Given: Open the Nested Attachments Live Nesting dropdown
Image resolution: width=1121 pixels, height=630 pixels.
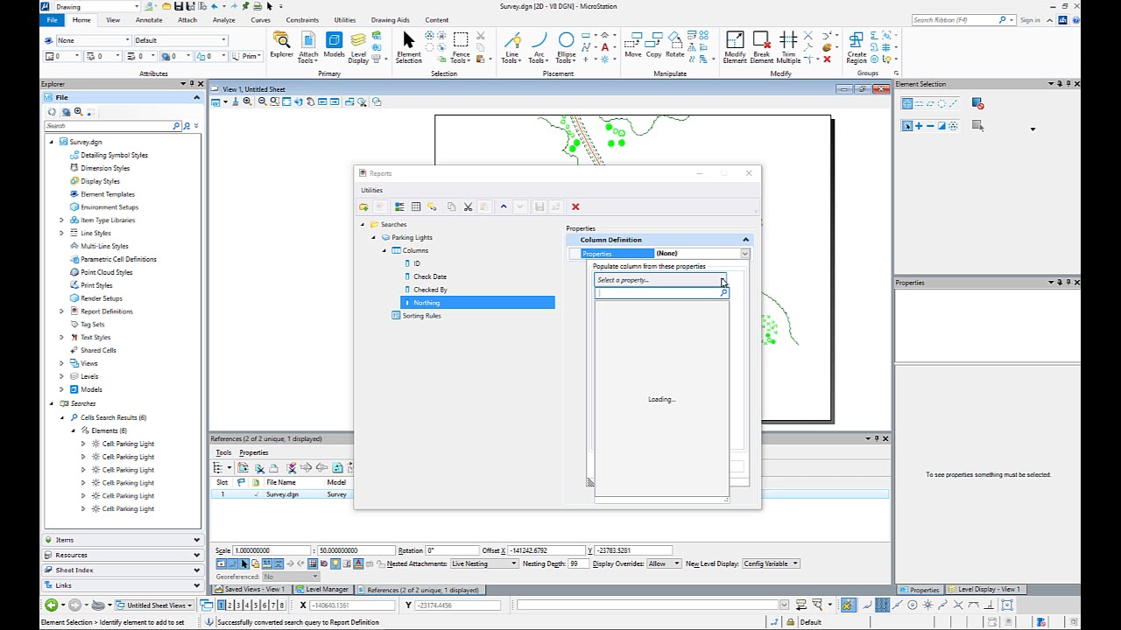Looking at the screenshot, I should 484,563.
